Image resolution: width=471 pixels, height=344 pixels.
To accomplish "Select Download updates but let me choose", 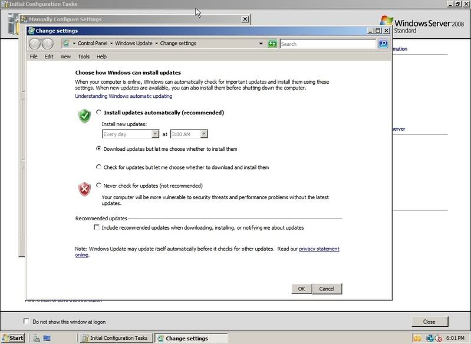I will point(98,148).
